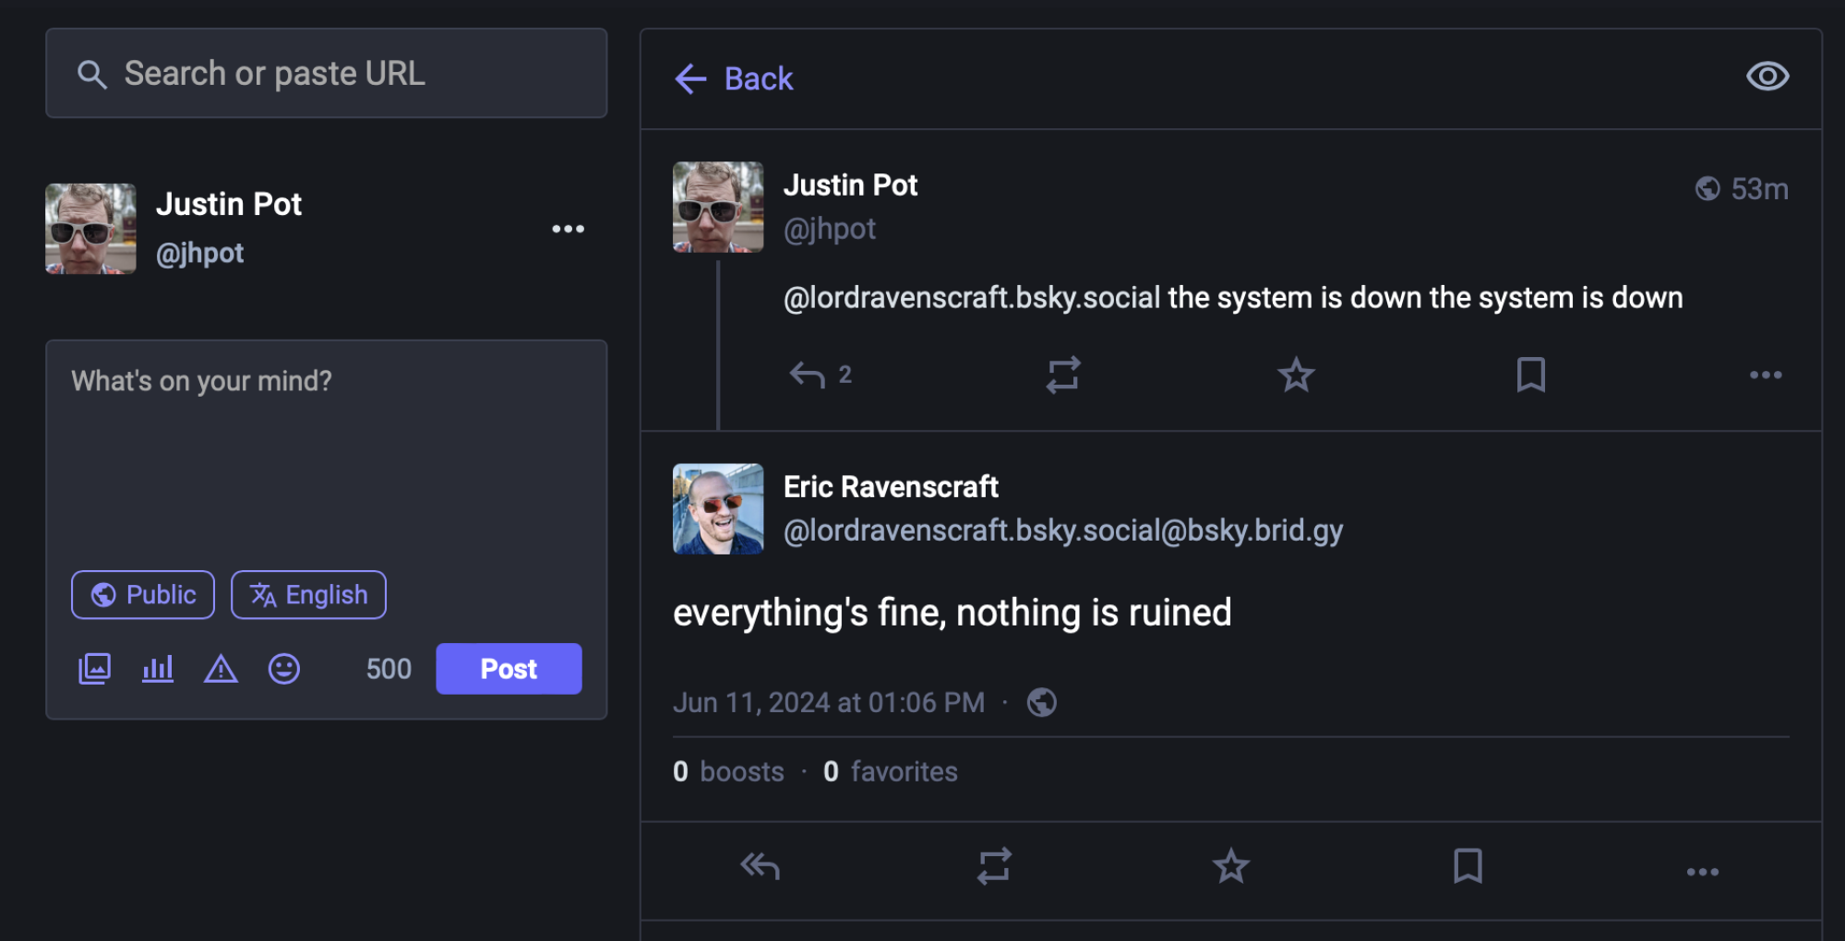This screenshot has height=941, width=1845.
Task: Favorite the 'everything's fine' post
Action: 1230,867
